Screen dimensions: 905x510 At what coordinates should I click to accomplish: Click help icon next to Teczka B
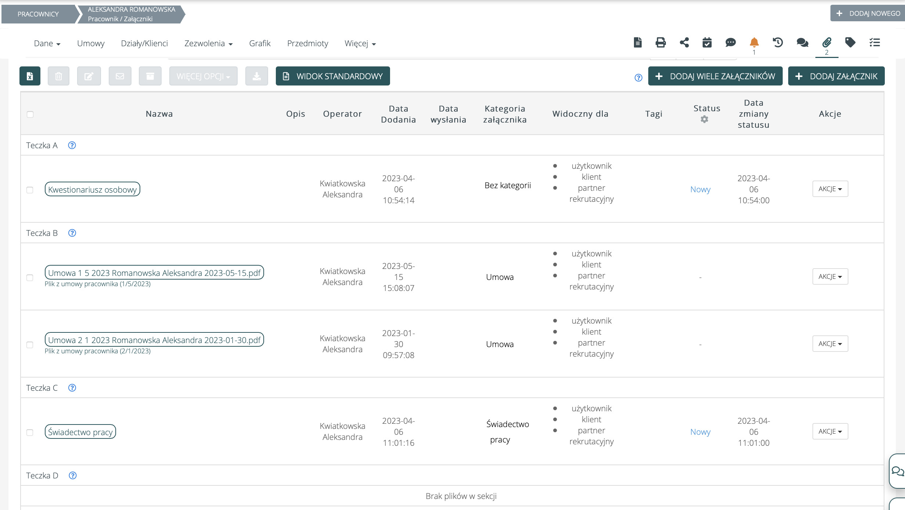pos(72,233)
